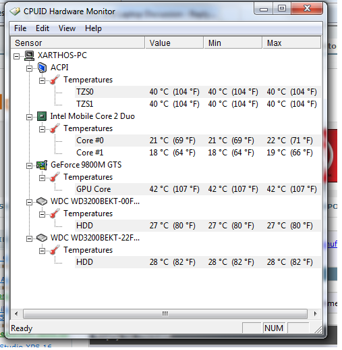Viewport: 342px width, 350px height.
Task: Click the GeForce 9800M GTS graphics card icon
Action: pos(42,165)
